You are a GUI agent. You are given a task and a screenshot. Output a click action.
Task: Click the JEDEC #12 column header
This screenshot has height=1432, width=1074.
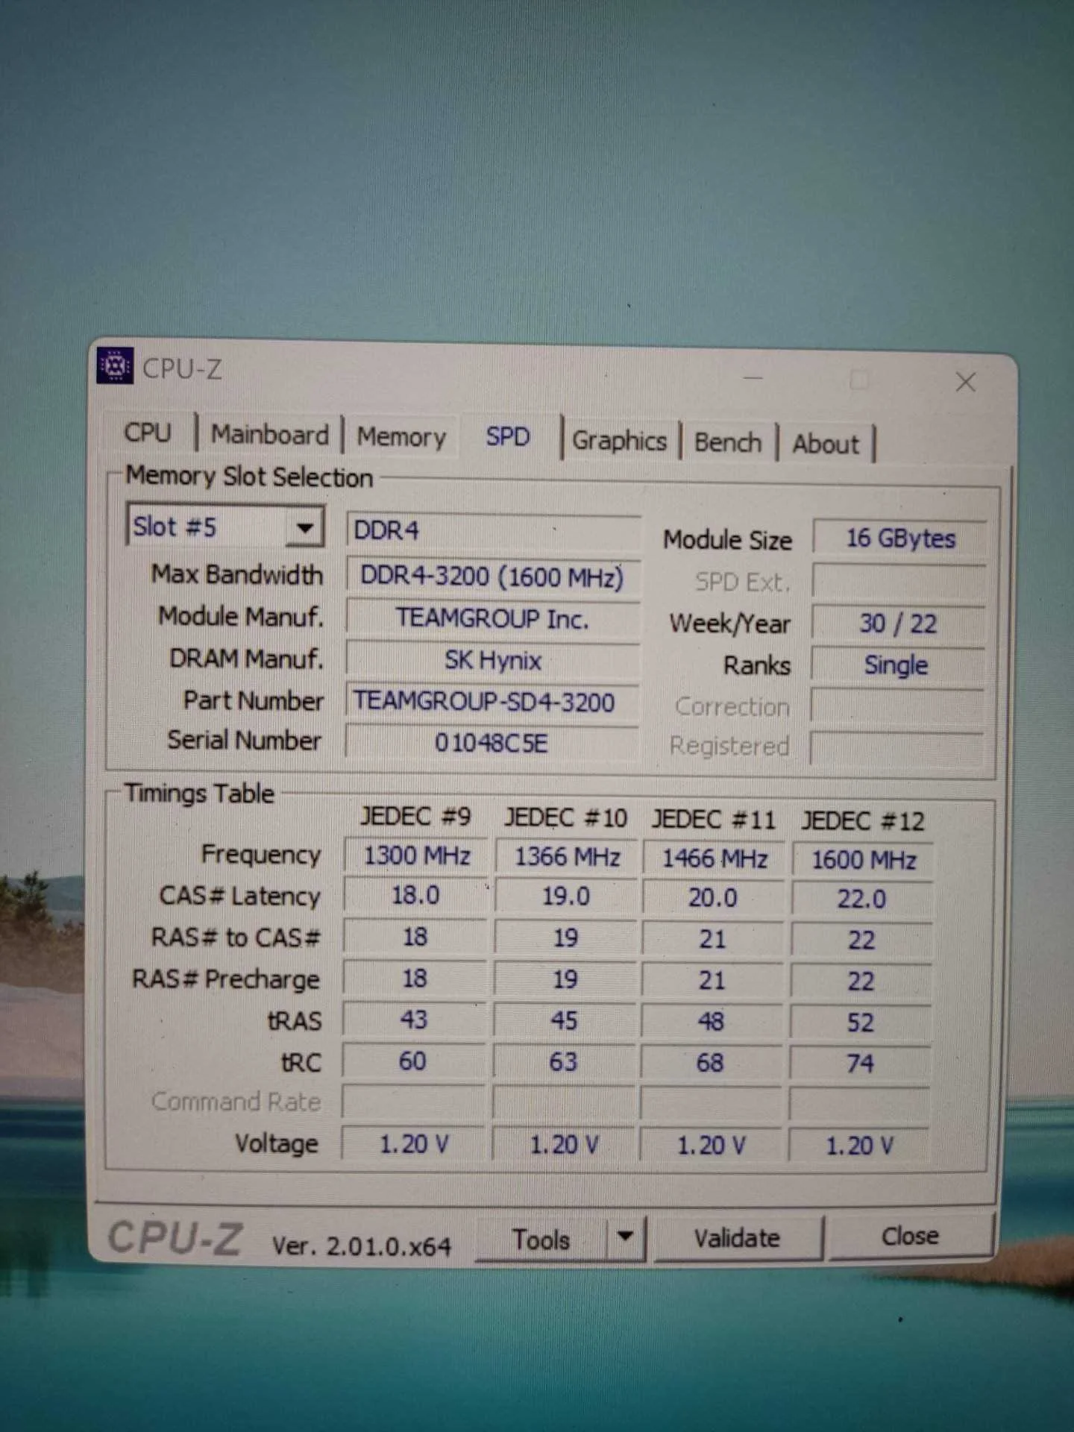pyautogui.click(x=862, y=822)
